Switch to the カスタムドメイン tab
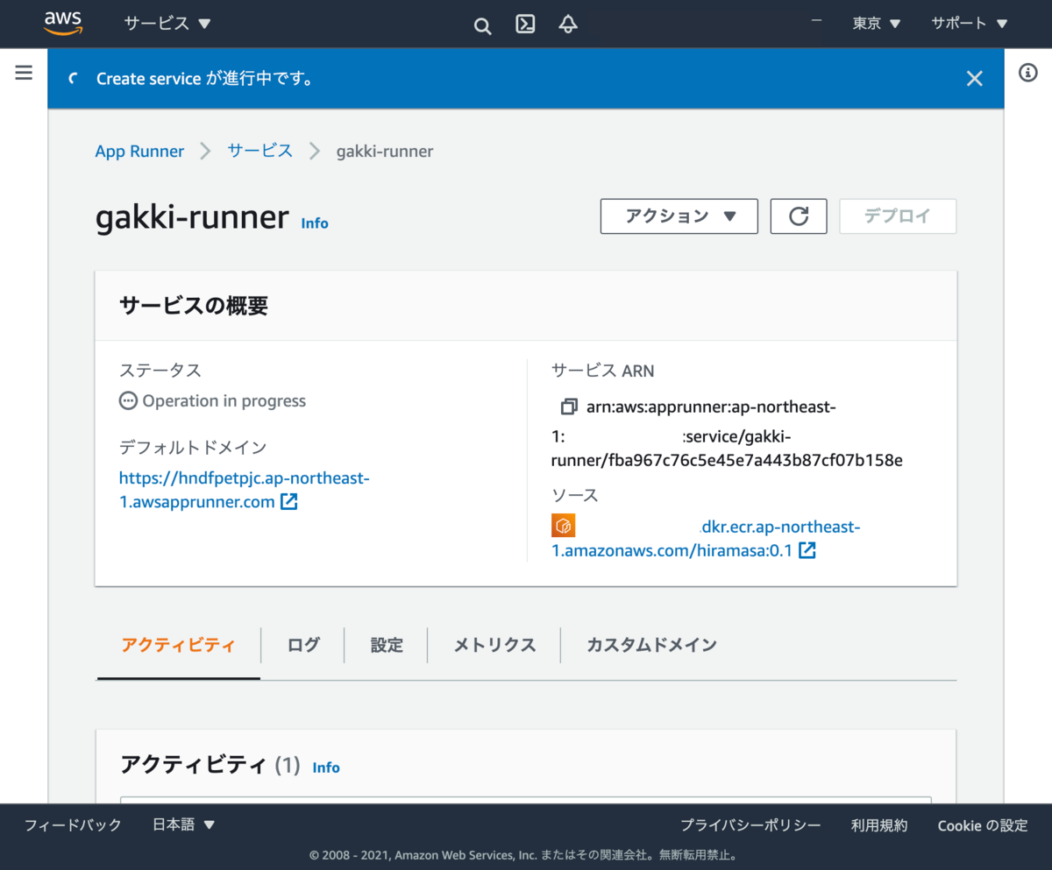Image resolution: width=1052 pixels, height=870 pixels. point(651,646)
